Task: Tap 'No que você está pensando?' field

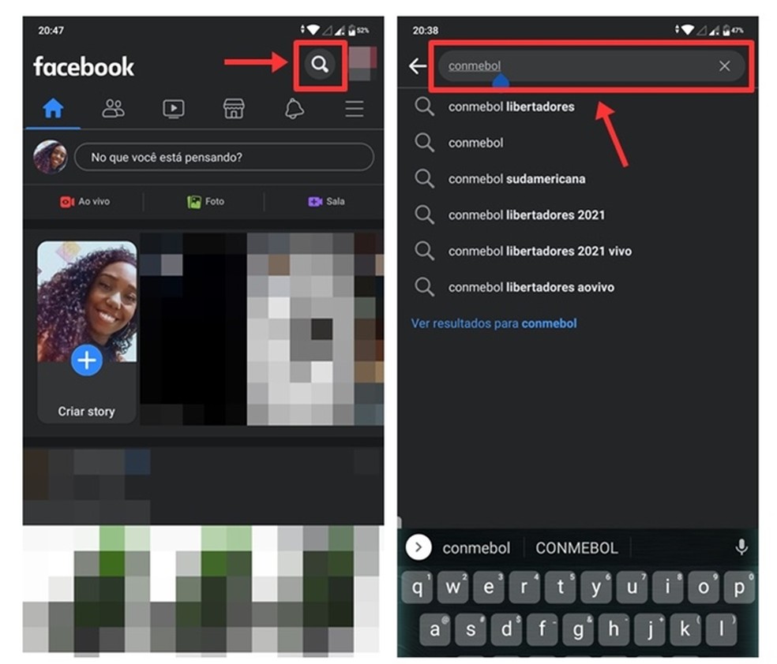Action: (x=224, y=158)
